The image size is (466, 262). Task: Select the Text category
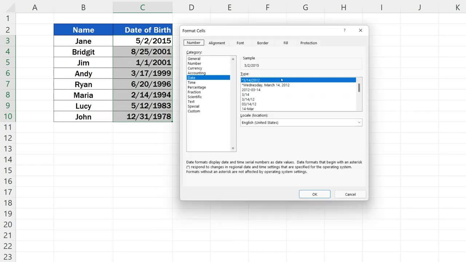coord(208,102)
